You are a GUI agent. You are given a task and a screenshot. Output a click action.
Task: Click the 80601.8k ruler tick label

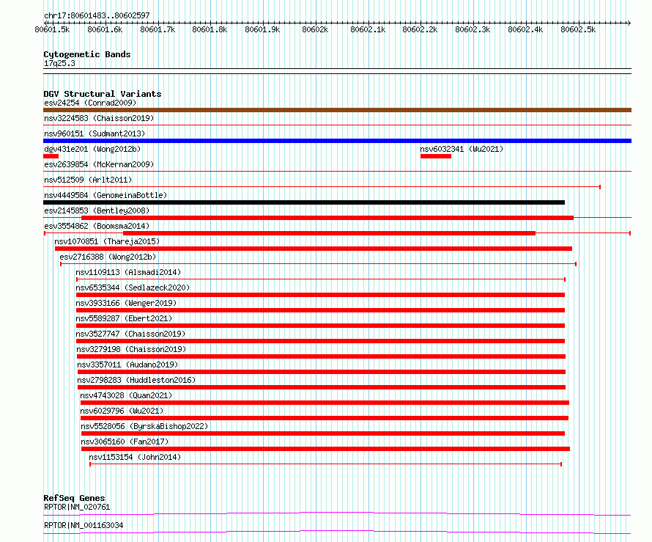(210, 29)
